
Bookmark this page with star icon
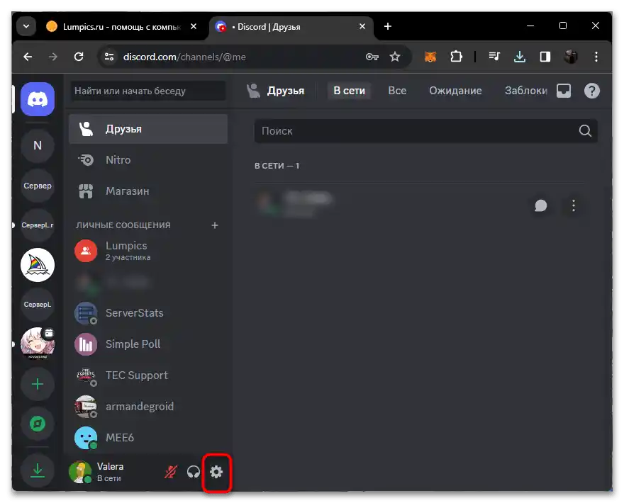point(395,57)
